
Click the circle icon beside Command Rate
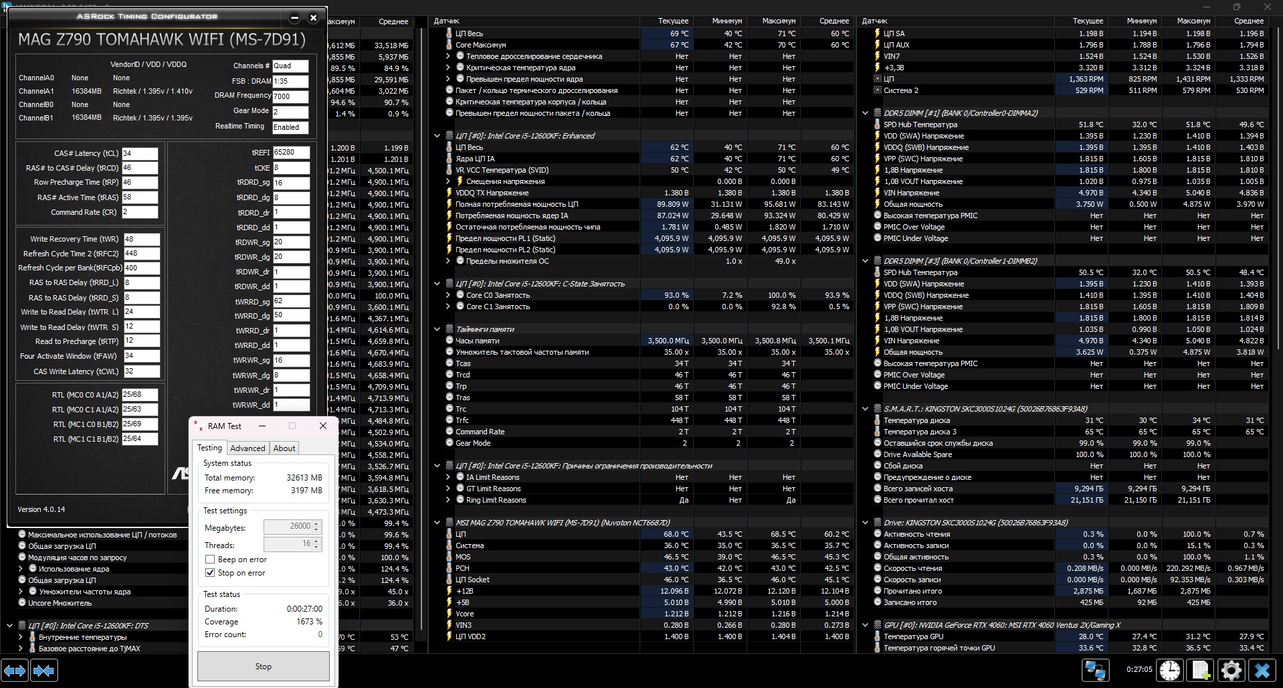(x=450, y=432)
